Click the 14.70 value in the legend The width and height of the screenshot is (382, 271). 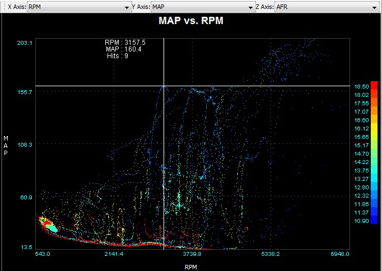pos(361,153)
